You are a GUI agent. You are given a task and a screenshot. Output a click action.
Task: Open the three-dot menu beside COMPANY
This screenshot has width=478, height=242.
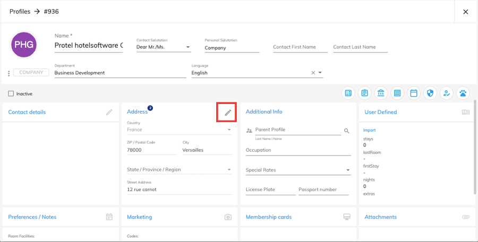pos(8,73)
